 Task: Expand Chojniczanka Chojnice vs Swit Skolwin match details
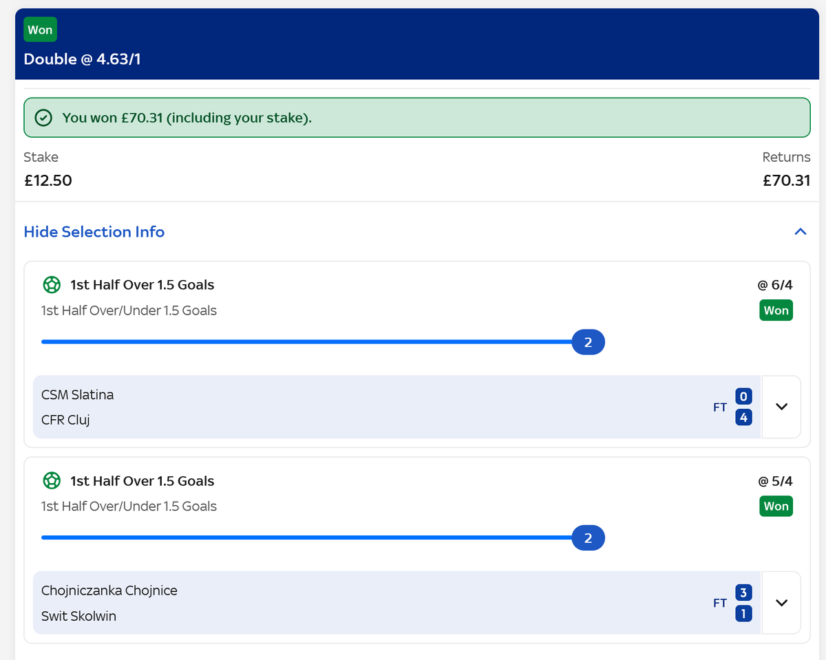[781, 603]
